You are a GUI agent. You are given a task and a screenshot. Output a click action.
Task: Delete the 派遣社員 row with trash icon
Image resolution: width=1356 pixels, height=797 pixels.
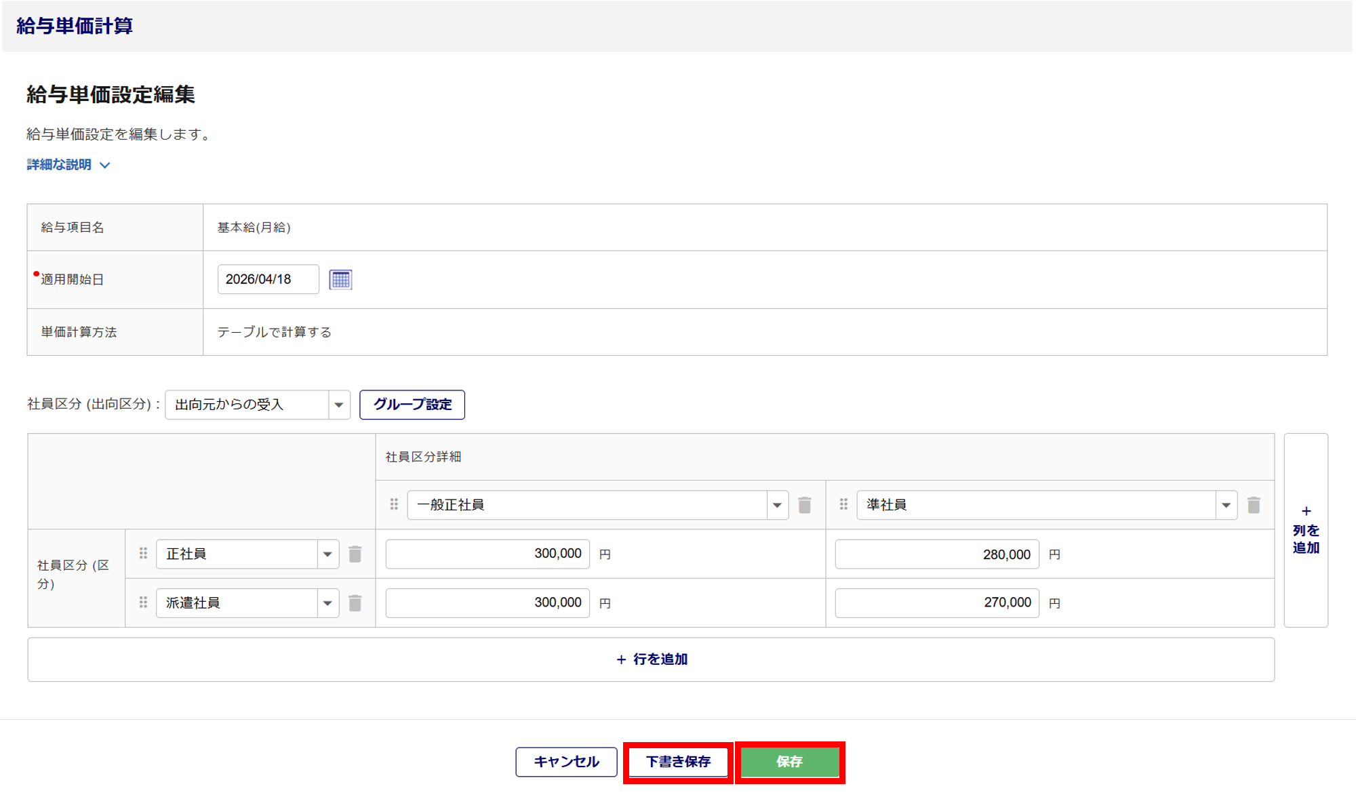(x=355, y=603)
